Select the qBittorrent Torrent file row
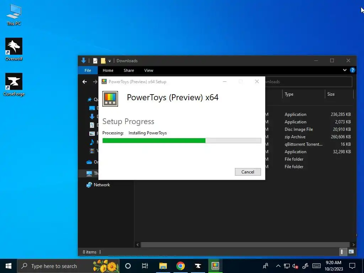This screenshot has width=364, height=273. coord(309,144)
